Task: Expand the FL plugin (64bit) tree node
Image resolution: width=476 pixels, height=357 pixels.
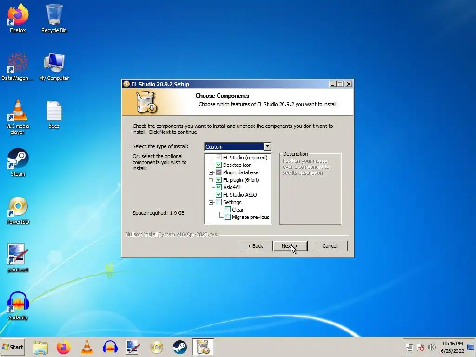Action: [211, 180]
